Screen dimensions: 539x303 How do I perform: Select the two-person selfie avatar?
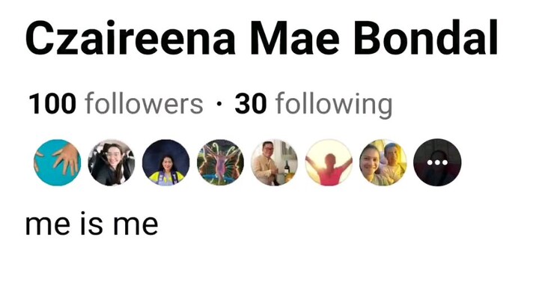tap(383, 162)
